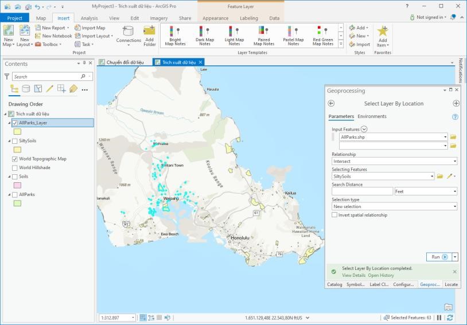Image resolution: width=467 pixels, height=325 pixels.
Task: Click AllParks layer green symbol swatch
Action: 17,203
